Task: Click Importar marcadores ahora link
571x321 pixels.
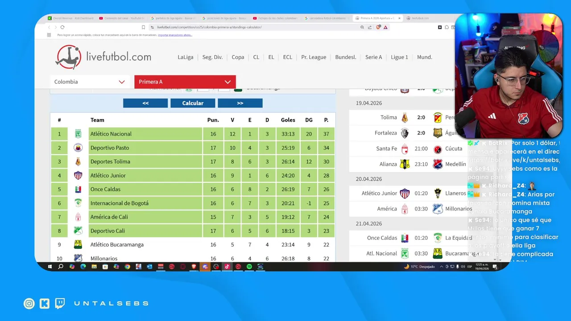Action: tap(175, 35)
